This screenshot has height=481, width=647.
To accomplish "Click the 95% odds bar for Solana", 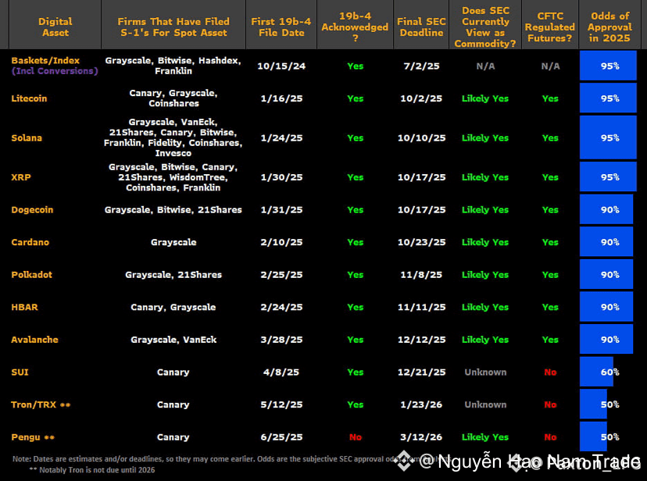I will [608, 137].
